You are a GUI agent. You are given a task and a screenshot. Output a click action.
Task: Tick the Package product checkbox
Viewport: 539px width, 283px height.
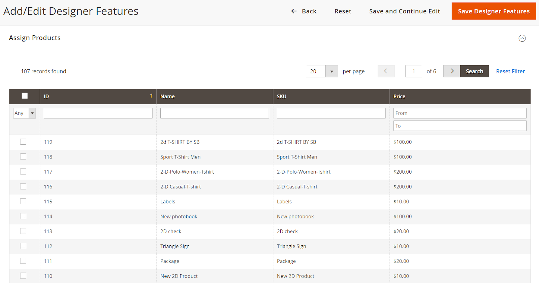pos(23,261)
